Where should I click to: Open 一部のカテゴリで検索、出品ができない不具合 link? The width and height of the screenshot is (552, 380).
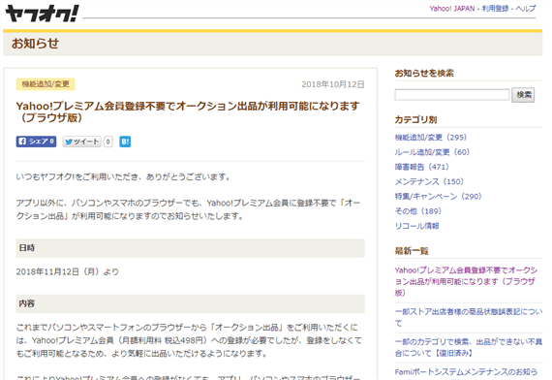(x=469, y=347)
